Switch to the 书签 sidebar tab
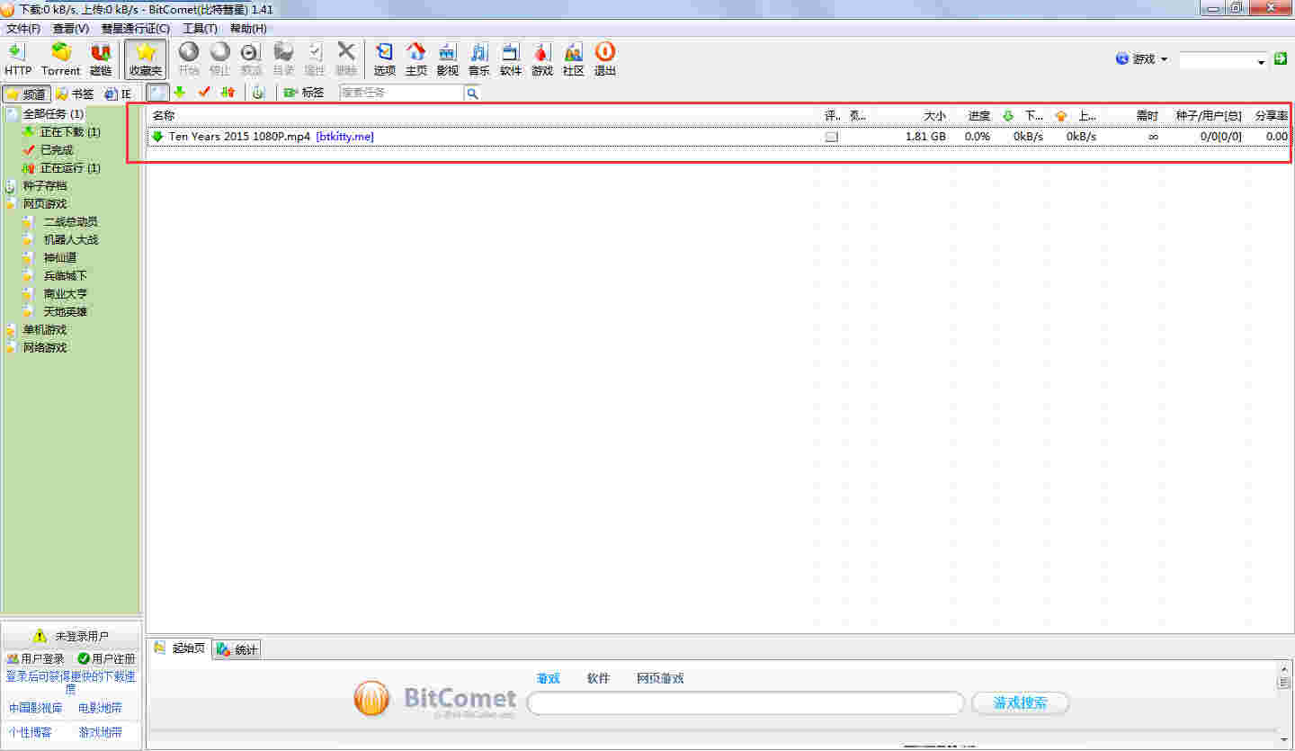 pyautogui.click(x=75, y=94)
